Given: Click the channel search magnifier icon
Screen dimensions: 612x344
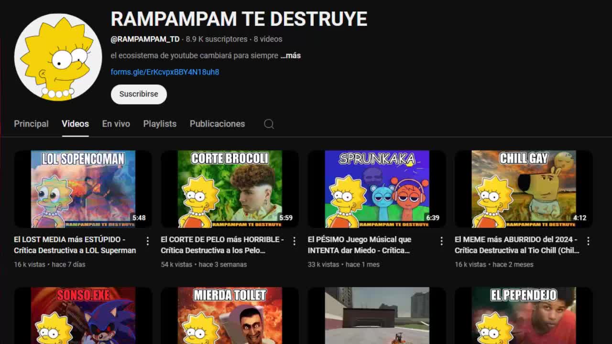Looking at the screenshot, I should click(x=269, y=124).
